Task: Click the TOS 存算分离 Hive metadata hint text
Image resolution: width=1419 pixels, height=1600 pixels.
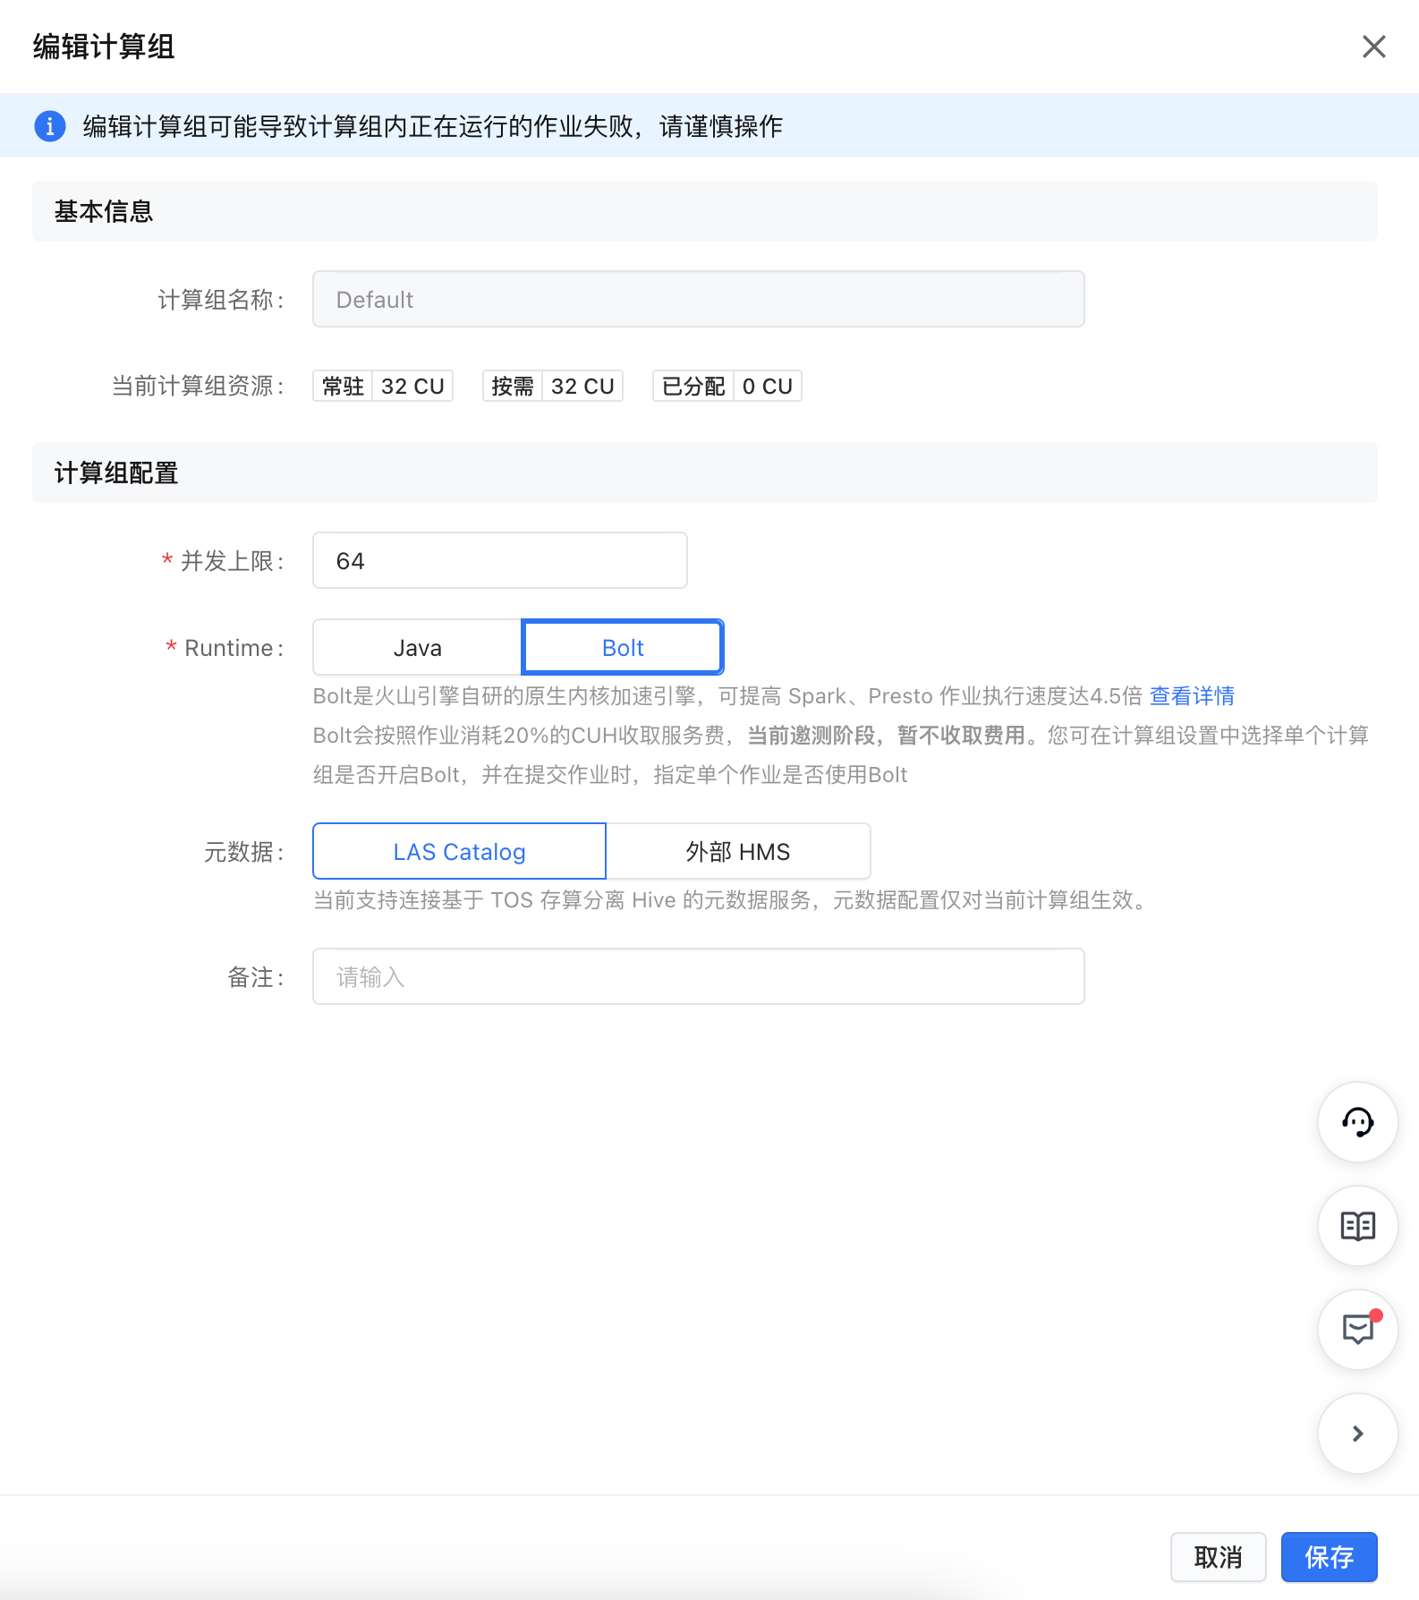Action: coord(731,899)
